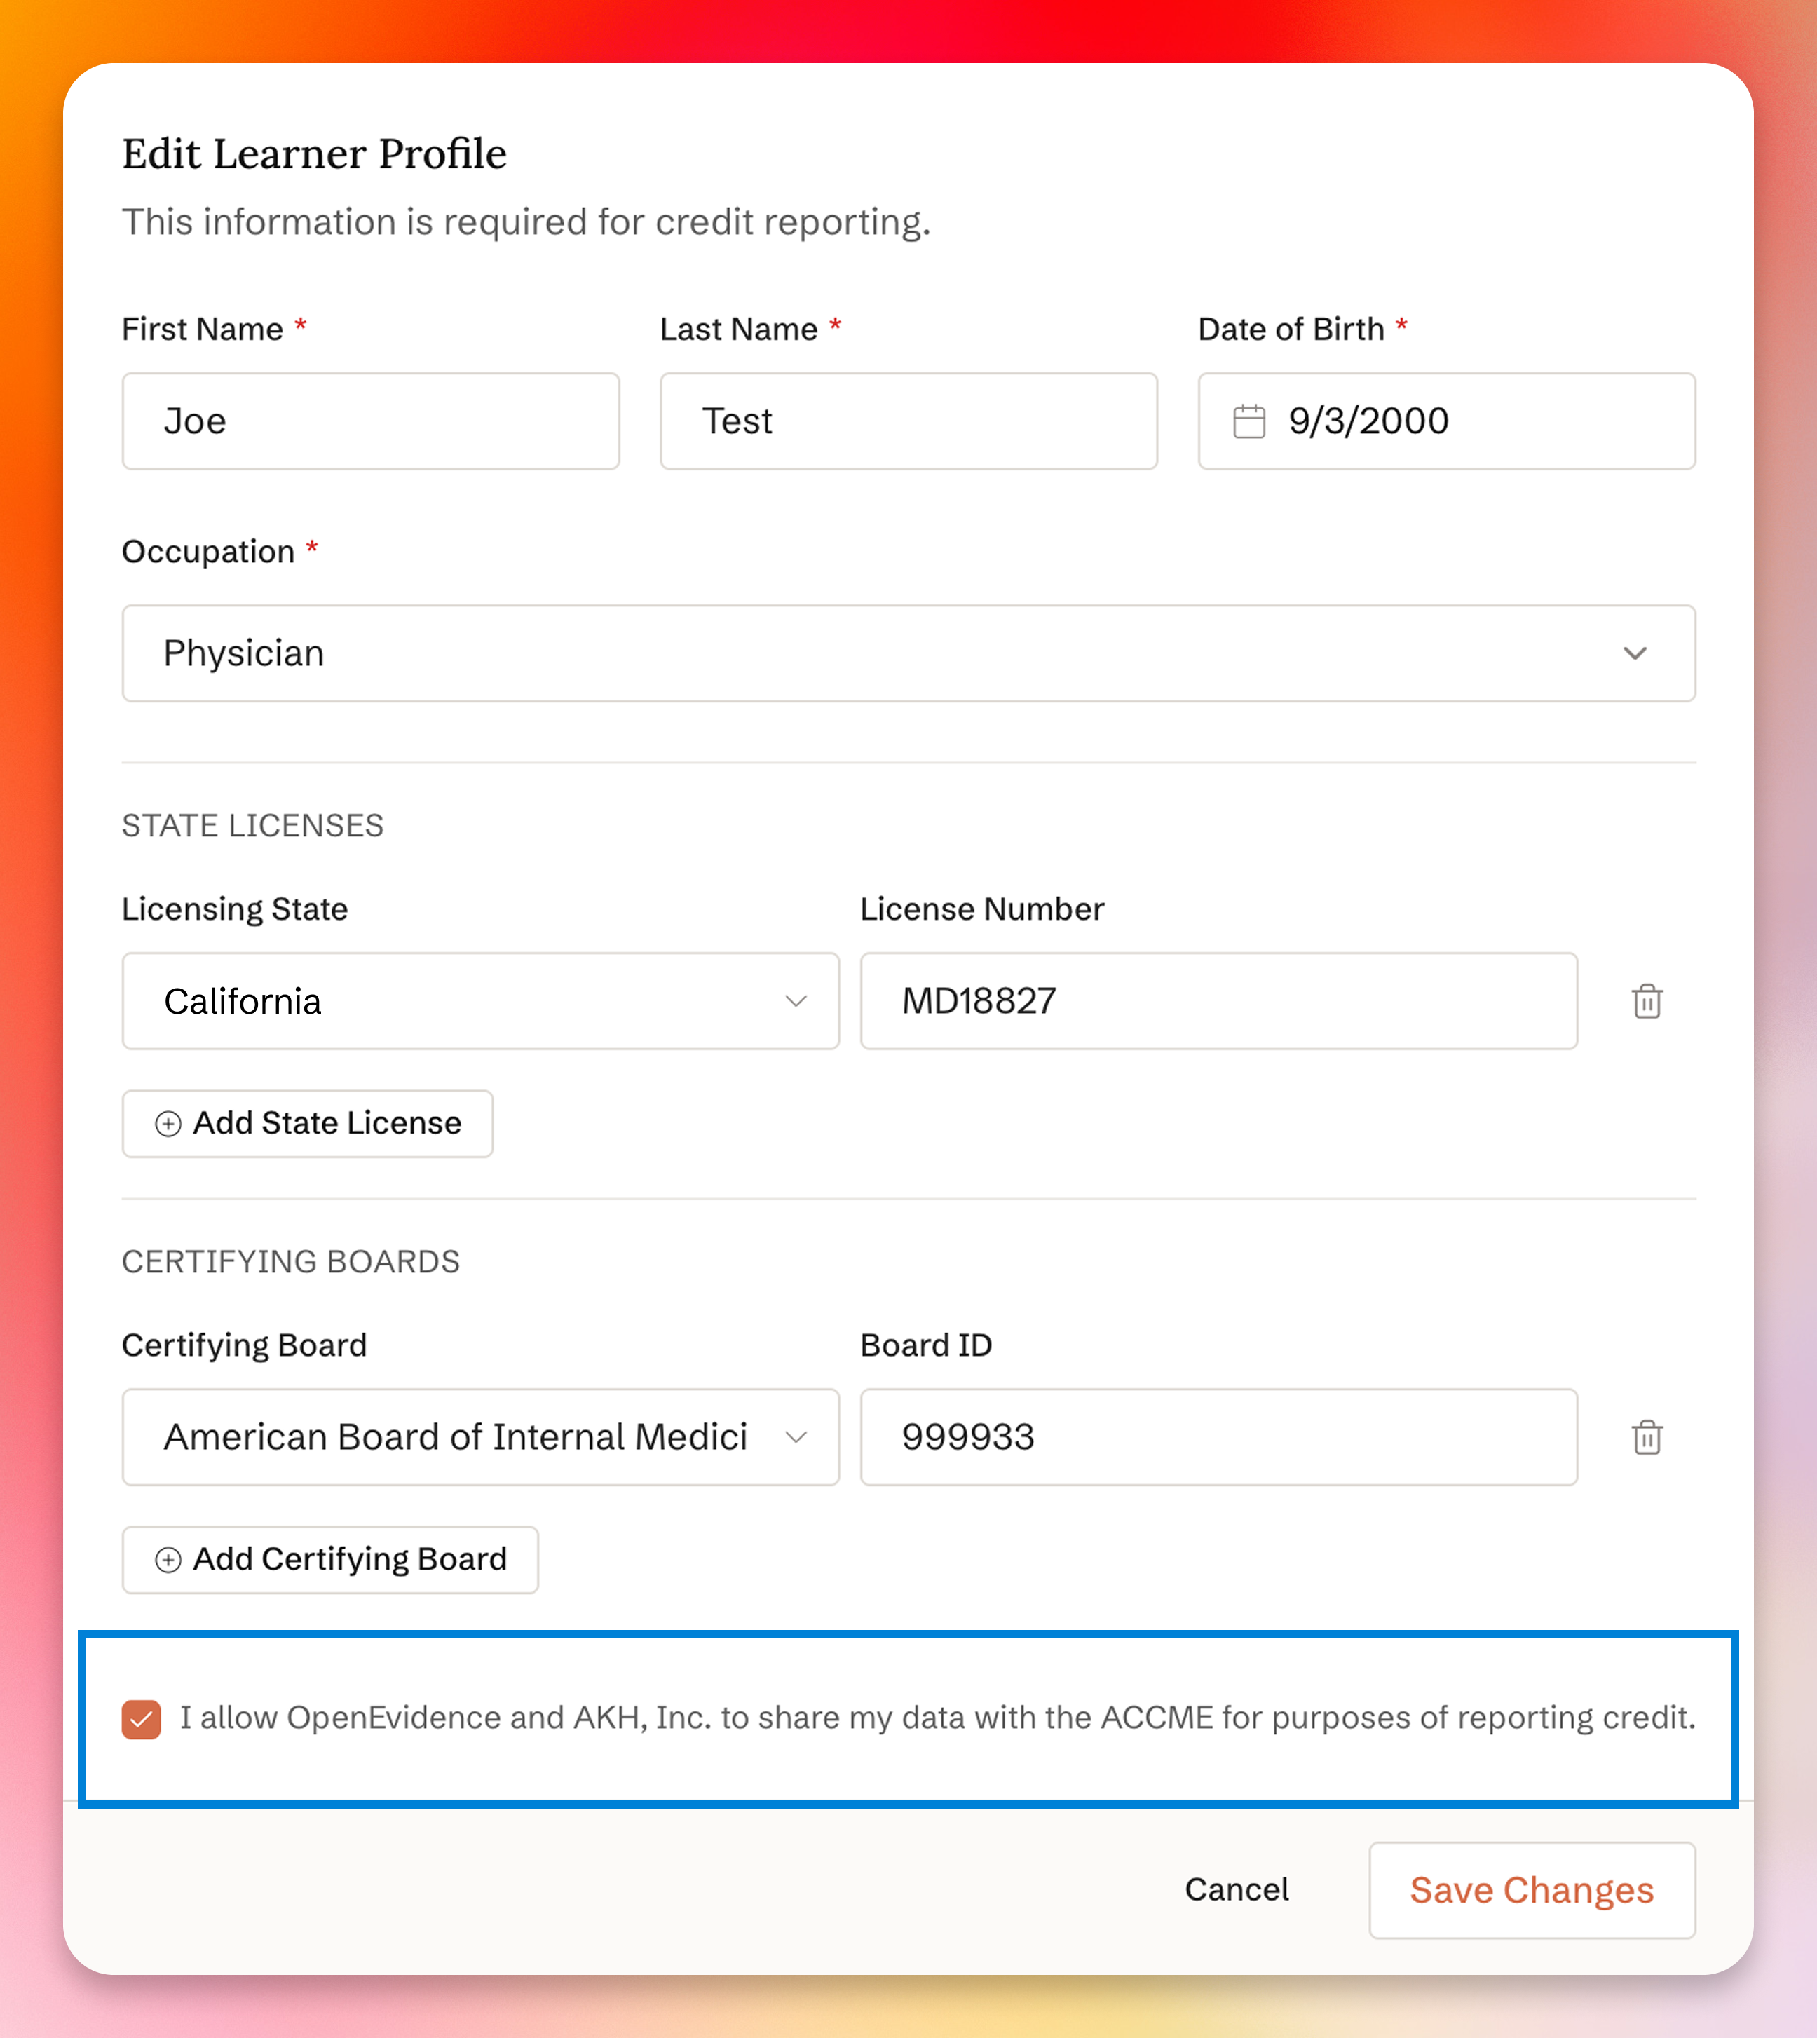The width and height of the screenshot is (1817, 2038).
Task: Delete the American Board certifying row
Action: click(x=1646, y=1437)
